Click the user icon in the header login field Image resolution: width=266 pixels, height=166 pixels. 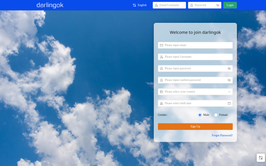156,5
